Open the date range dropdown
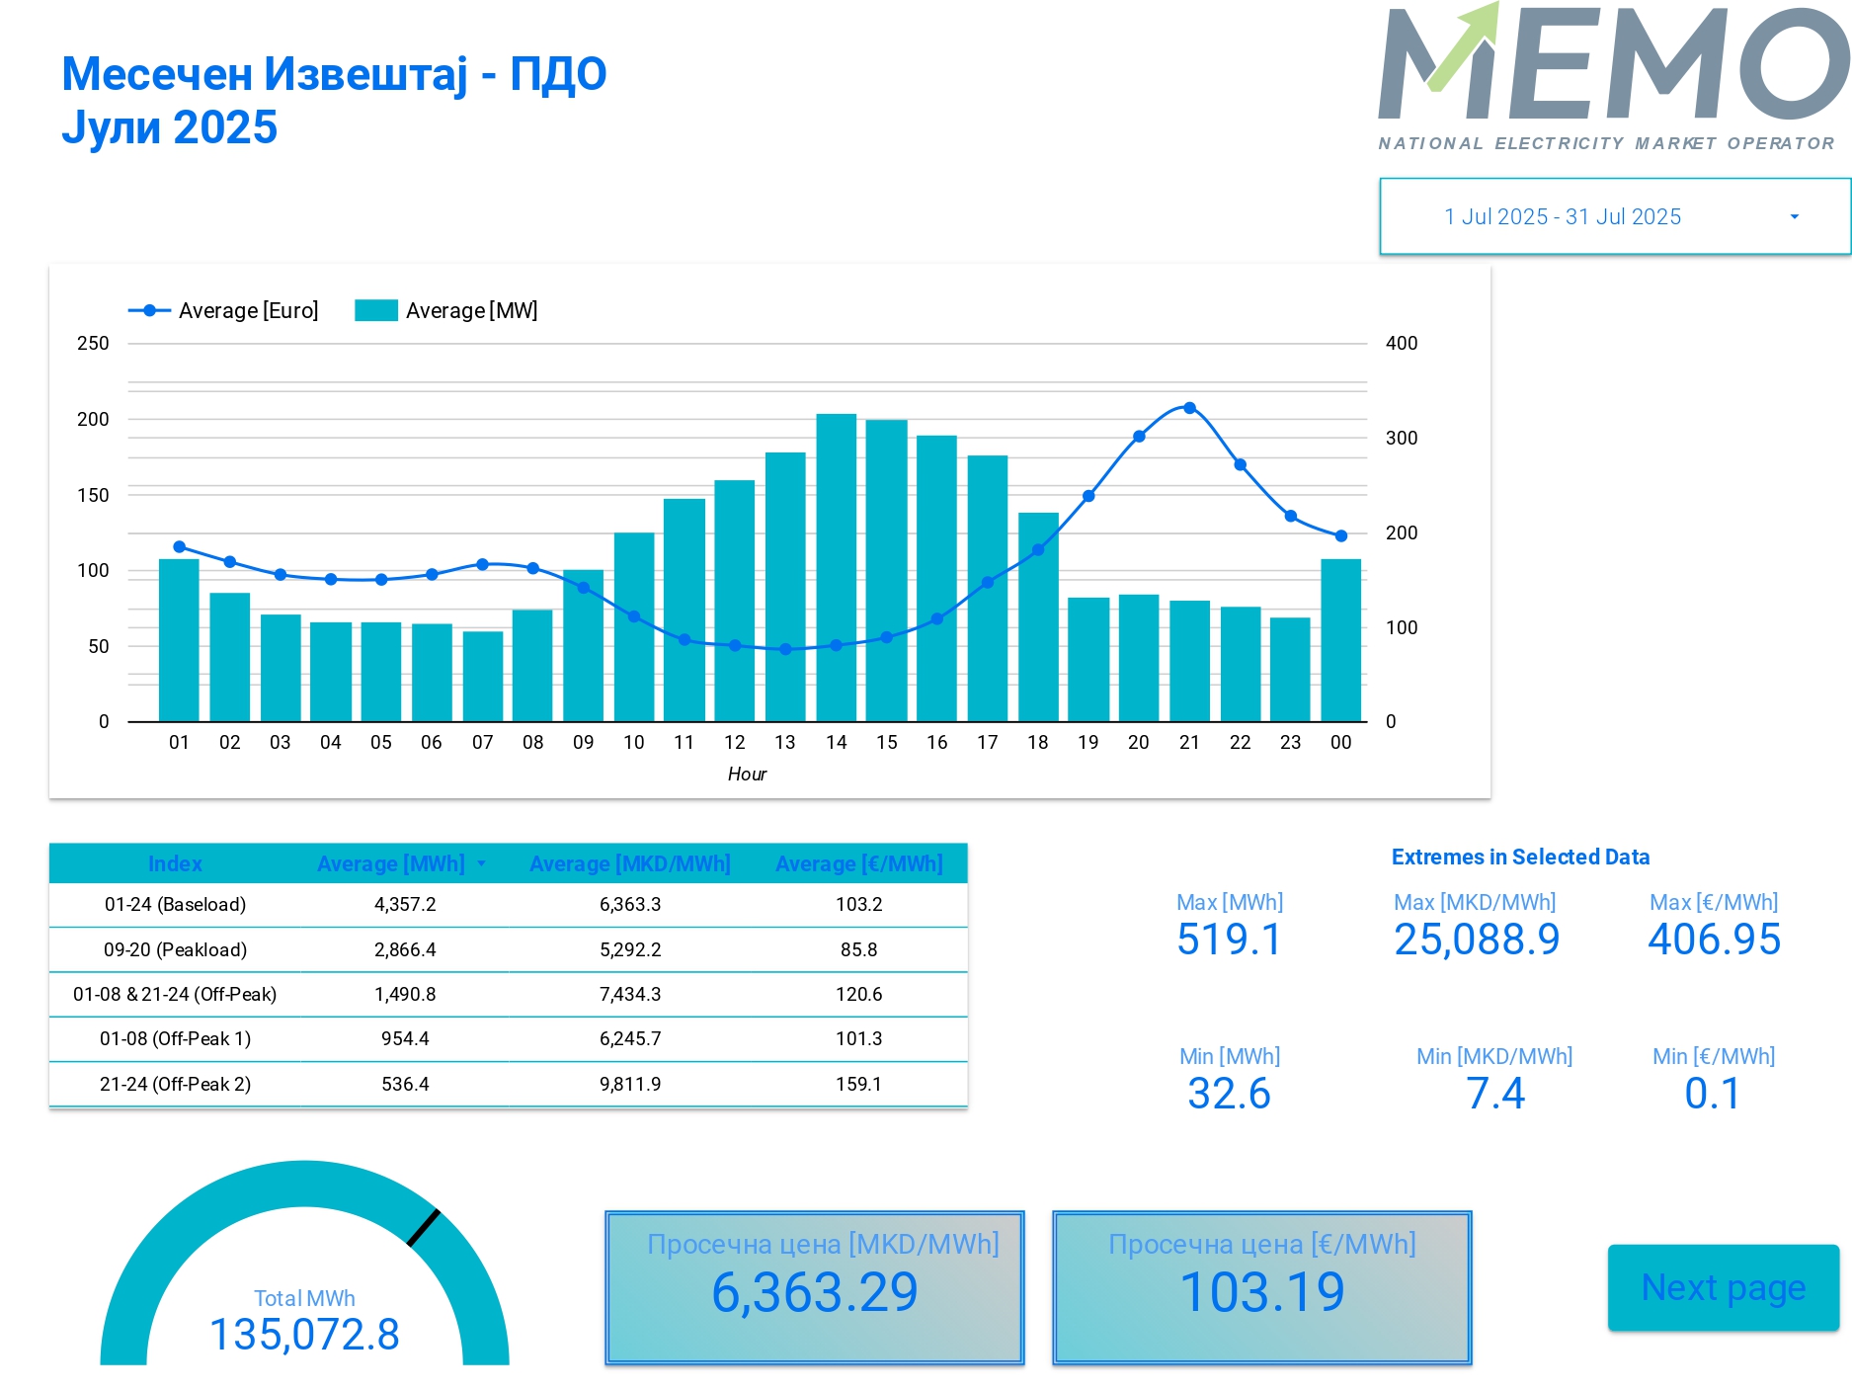This screenshot has width=1852, height=1390. pyautogui.click(x=1563, y=216)
